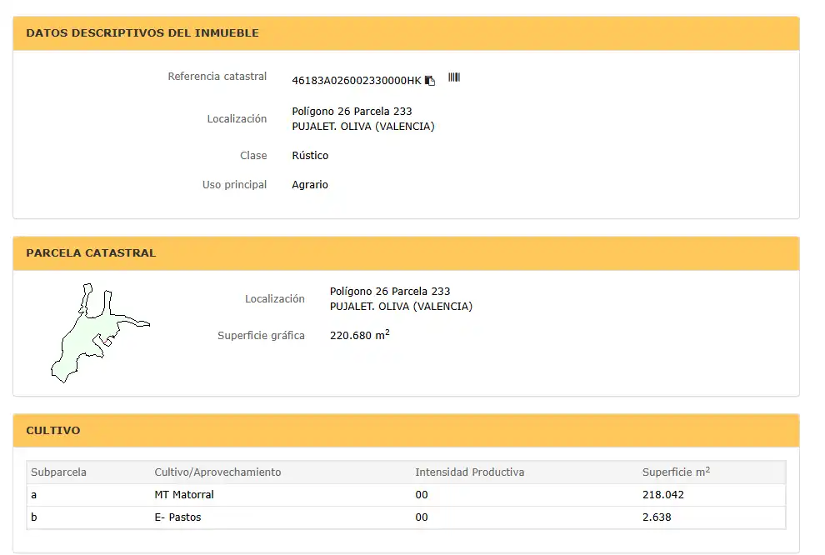This screenshot has height=555, width=825.
Task: Click subparcel 'a' in the crop table
Action: pyautogui.click(x=33, y=495)
